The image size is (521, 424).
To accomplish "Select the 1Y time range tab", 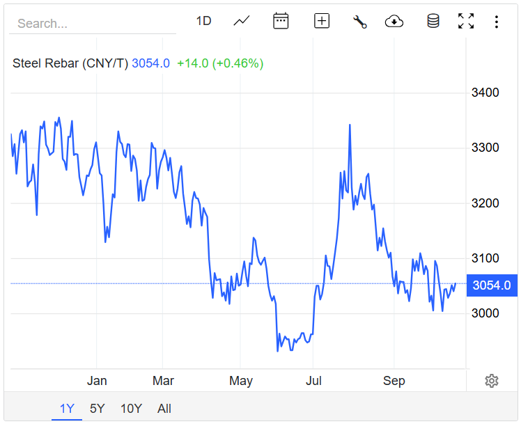I will click(67, 409).
